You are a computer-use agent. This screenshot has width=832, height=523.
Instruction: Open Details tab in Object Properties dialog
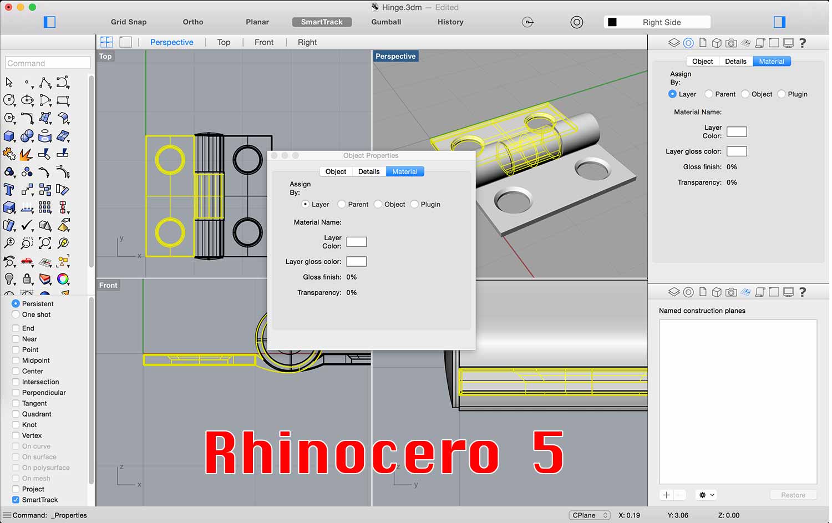click(x=369, y=171)
